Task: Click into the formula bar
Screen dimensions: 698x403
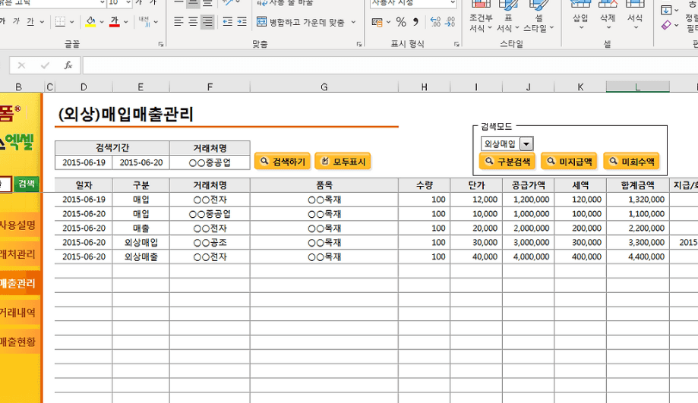Action: point(390,66)
